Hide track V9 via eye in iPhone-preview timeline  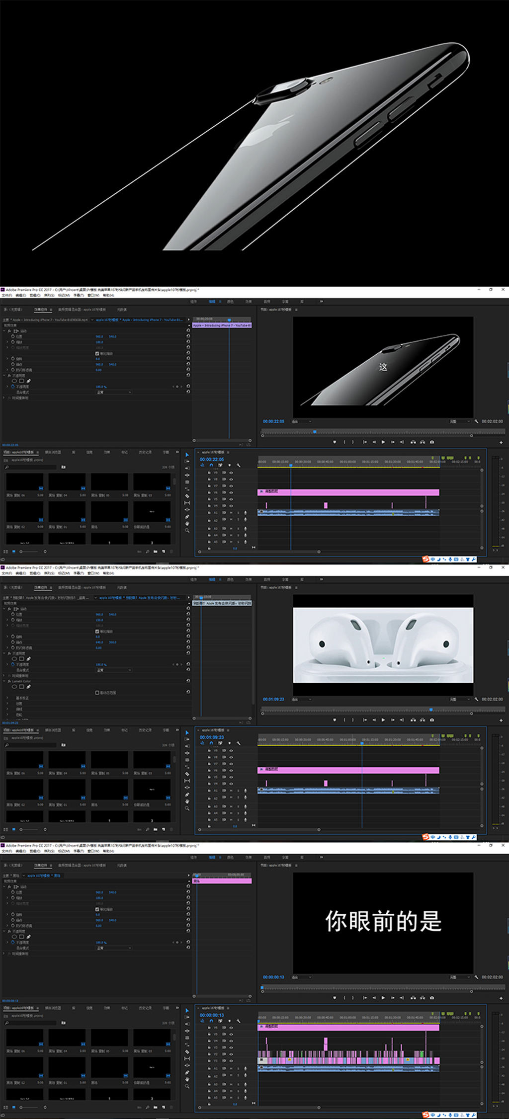231,473
